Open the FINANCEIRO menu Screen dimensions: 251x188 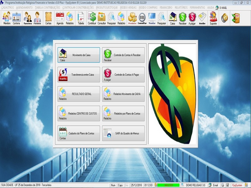166,8
